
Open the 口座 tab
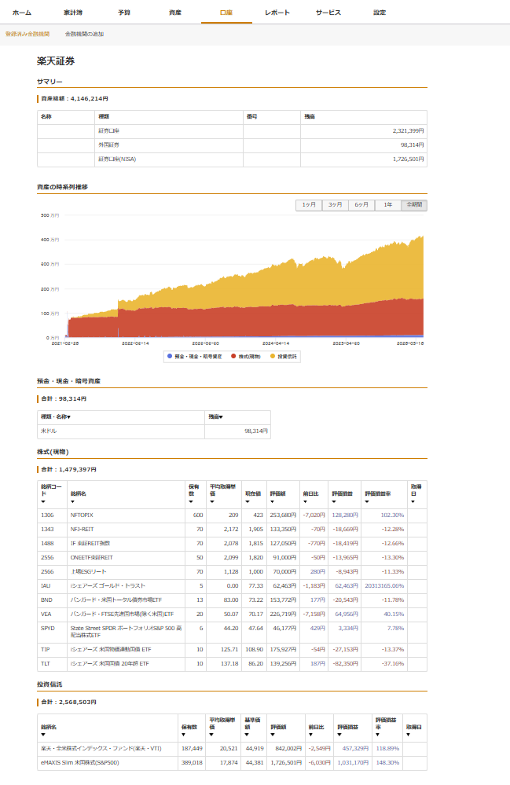point(226,13)
